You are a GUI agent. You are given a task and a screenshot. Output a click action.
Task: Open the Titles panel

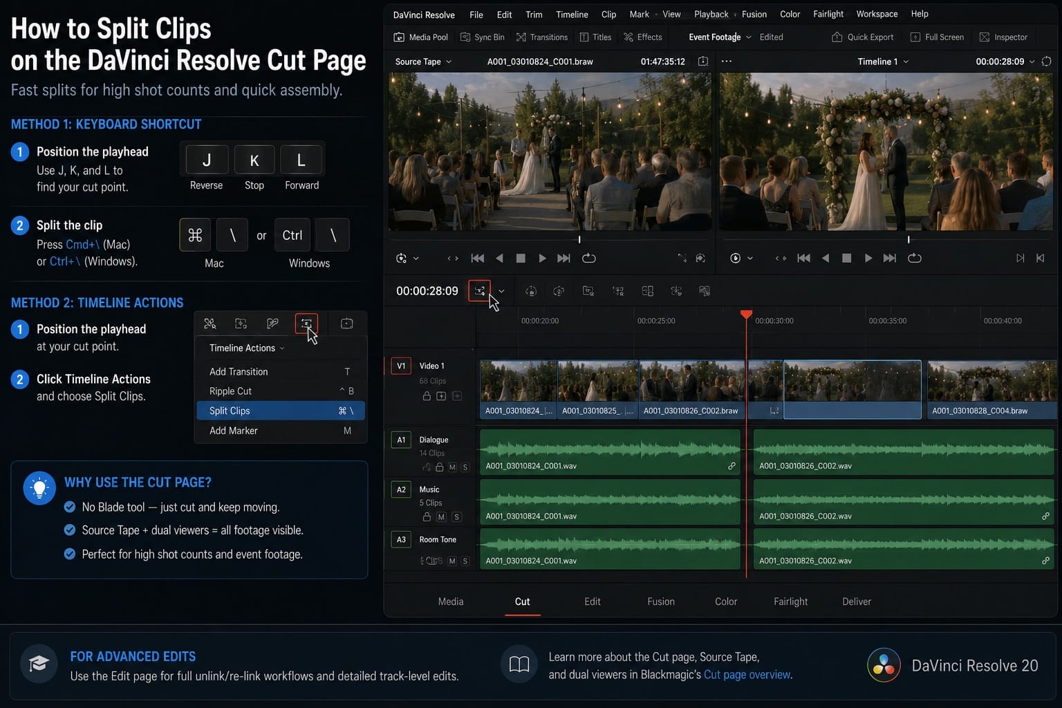point(595,37)
